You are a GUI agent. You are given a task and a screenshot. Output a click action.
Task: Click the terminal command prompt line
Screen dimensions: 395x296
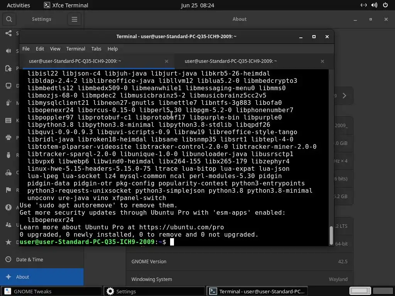point(174,242)
